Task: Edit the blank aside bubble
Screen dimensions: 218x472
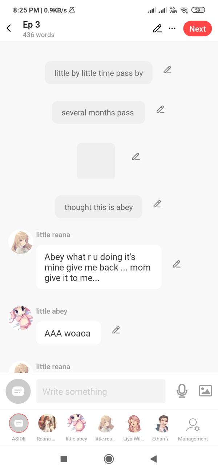Action: pos(136,157)
